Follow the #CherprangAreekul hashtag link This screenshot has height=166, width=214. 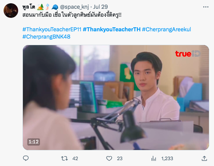point(166,29)
